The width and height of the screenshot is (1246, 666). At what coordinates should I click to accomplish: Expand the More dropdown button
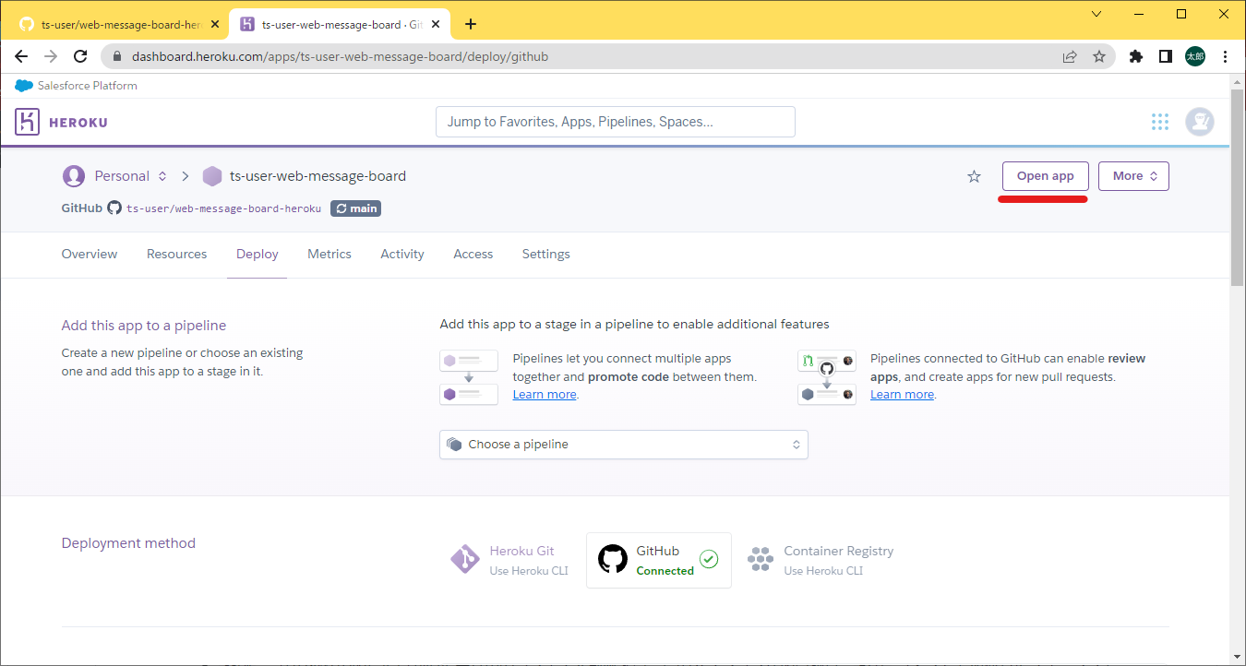[1133, 176]
